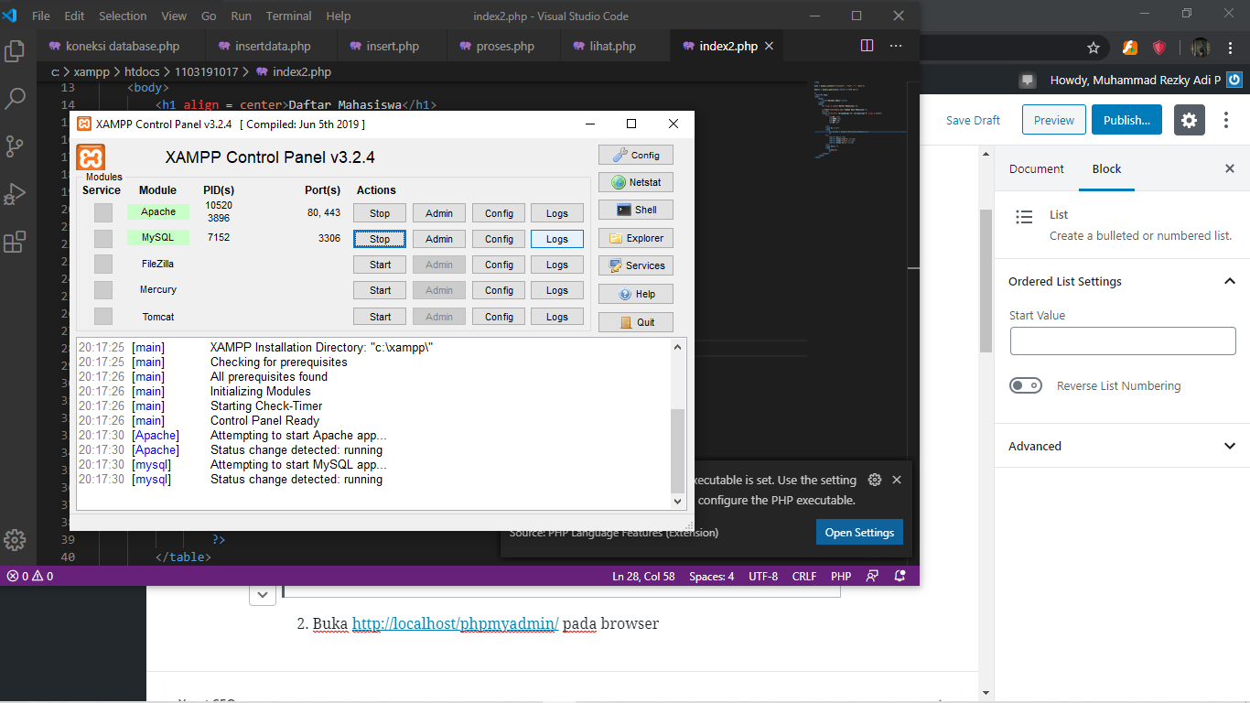Click the gear icon on the PHP notification

pyautogui.click(x=875, y=480)
